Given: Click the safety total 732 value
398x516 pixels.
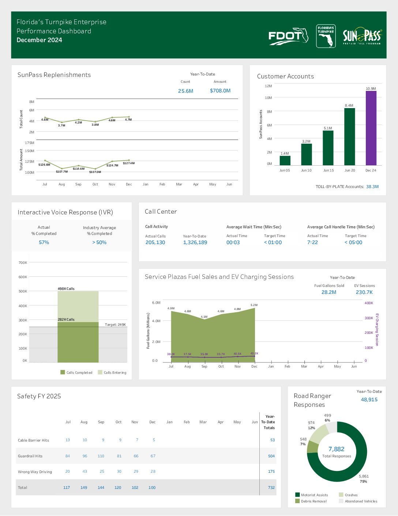Looking at the screenshot, I should click(x=271, y=487).
